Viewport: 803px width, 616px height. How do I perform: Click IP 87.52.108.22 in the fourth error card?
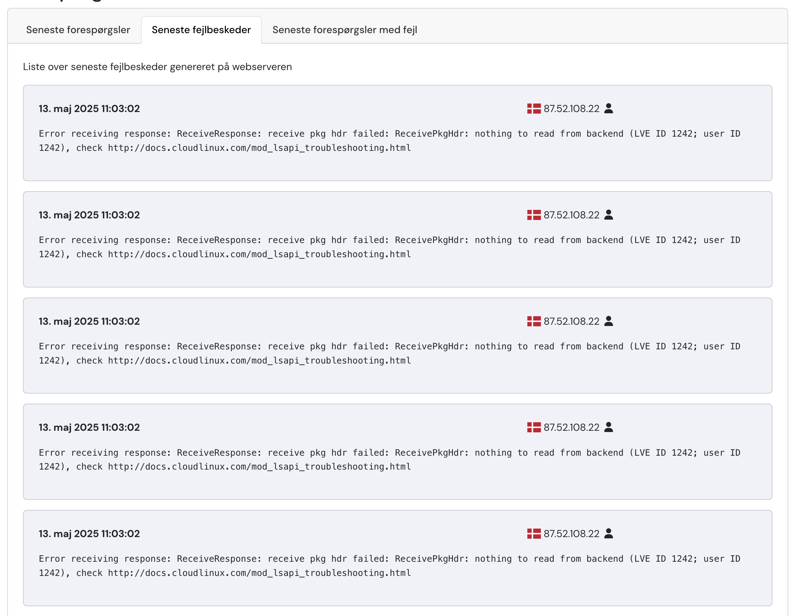click(x=571, y=427)
